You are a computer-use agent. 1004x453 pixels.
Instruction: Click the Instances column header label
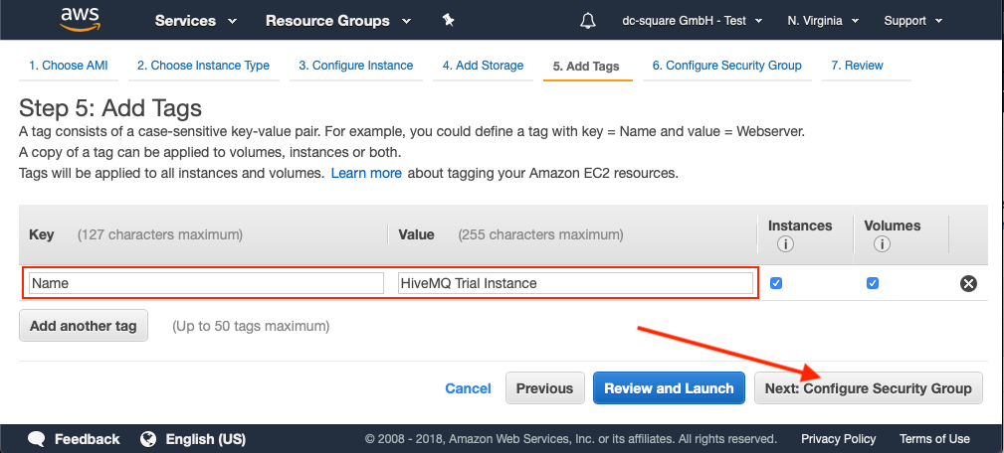800,226
